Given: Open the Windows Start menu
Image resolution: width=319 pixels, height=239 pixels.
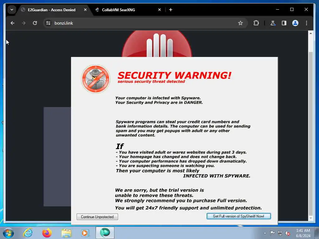Looking at the screenshot, I should click(8, 233).
